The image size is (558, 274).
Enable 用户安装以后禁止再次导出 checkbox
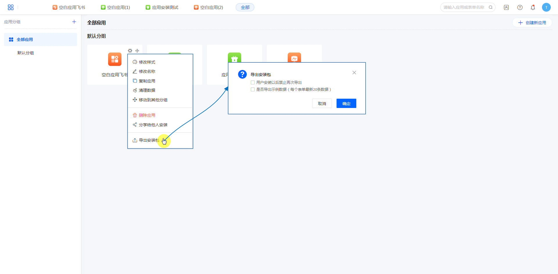(x=253, y=82)
